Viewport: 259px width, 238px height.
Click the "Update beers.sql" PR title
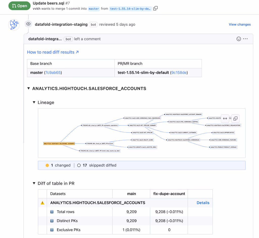pyautogui.click(x=48, y=3)
